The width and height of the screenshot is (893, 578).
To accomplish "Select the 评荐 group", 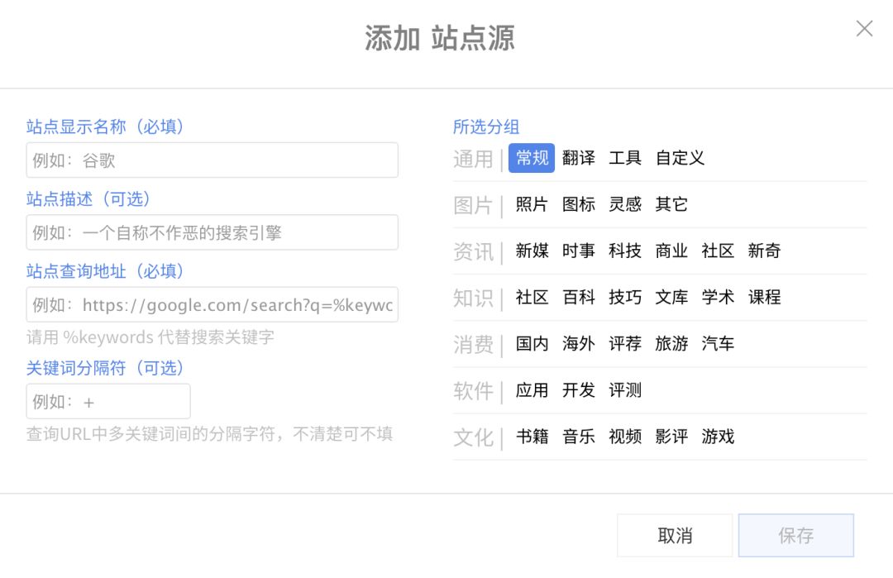I will click(625, 343).
